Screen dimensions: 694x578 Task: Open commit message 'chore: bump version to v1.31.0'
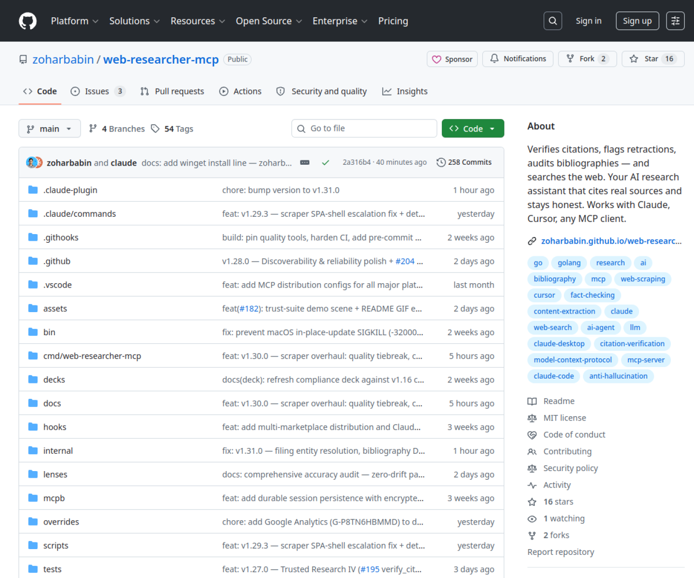281,190
